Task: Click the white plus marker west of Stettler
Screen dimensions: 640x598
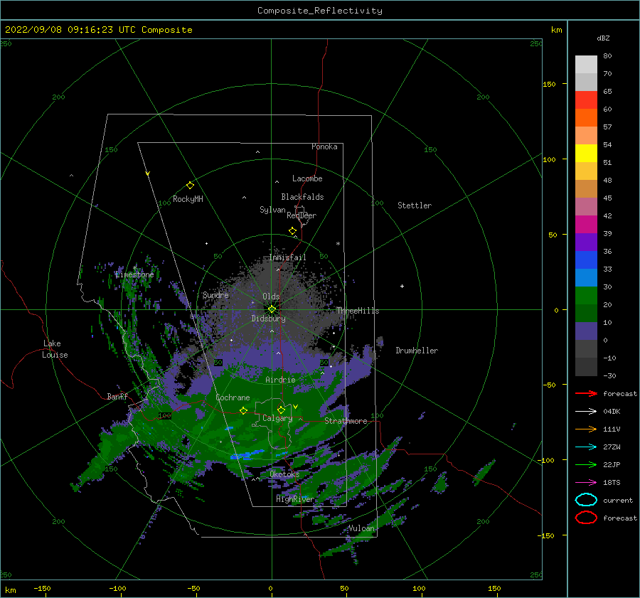Action: (x=402, y=286)
